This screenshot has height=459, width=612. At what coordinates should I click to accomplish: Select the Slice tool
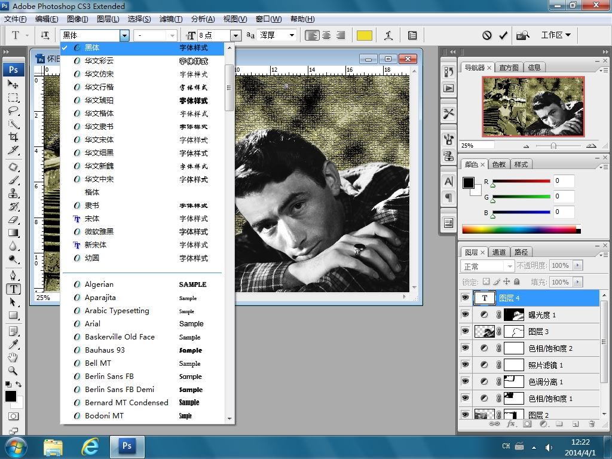coord(13,150)
